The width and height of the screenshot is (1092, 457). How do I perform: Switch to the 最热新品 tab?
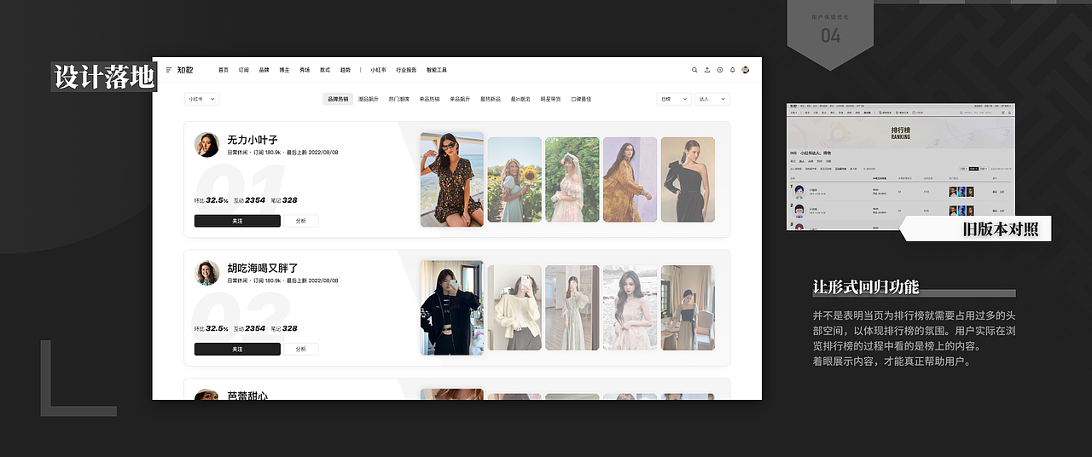[x=491, y=99]
